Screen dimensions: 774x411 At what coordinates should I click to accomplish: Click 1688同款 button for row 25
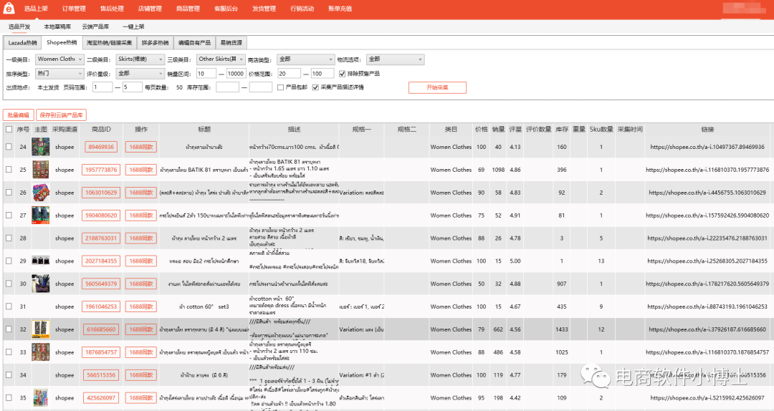(x=140, y=170)
